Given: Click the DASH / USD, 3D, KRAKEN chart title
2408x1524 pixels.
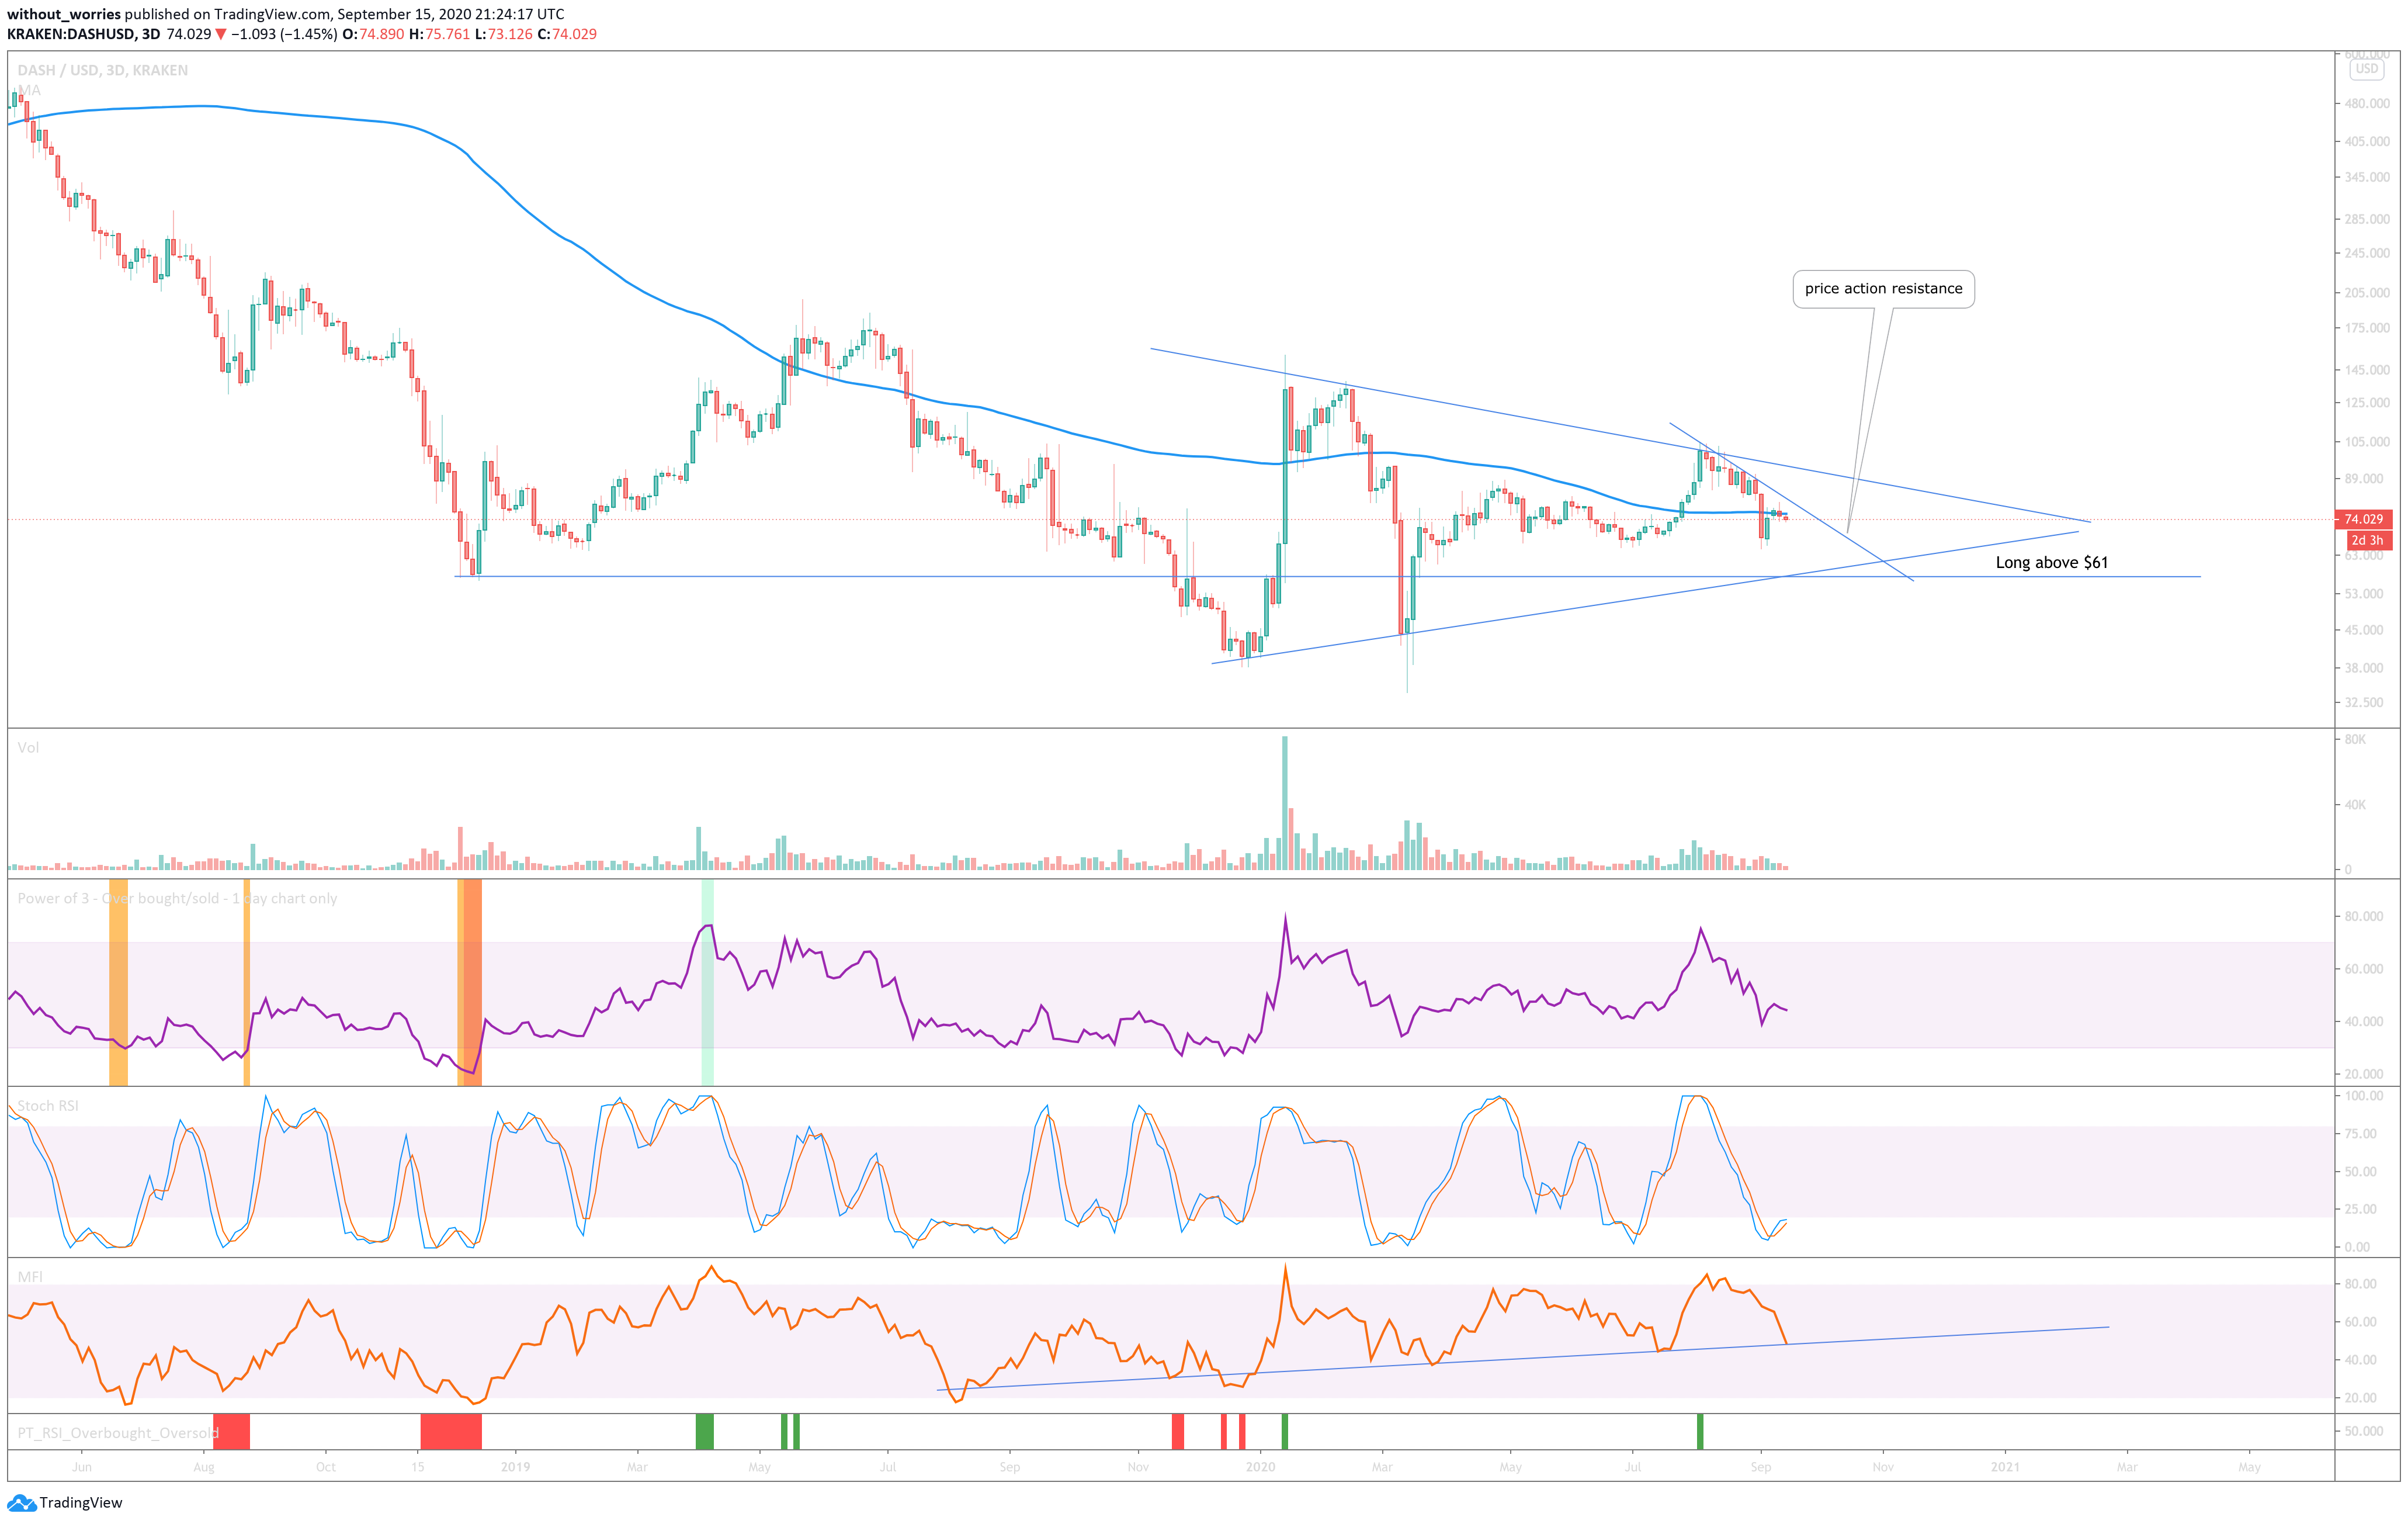Looking at the screenshot, I should tap(102, 70).
